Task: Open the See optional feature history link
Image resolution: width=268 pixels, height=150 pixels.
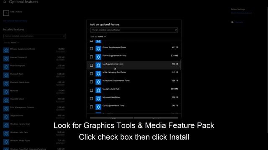Action: pyautogui.click(x=15, y=21)
